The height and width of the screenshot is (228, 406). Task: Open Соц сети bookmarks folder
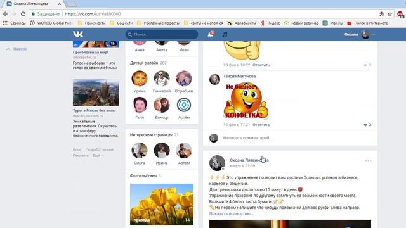coord(121,23)
